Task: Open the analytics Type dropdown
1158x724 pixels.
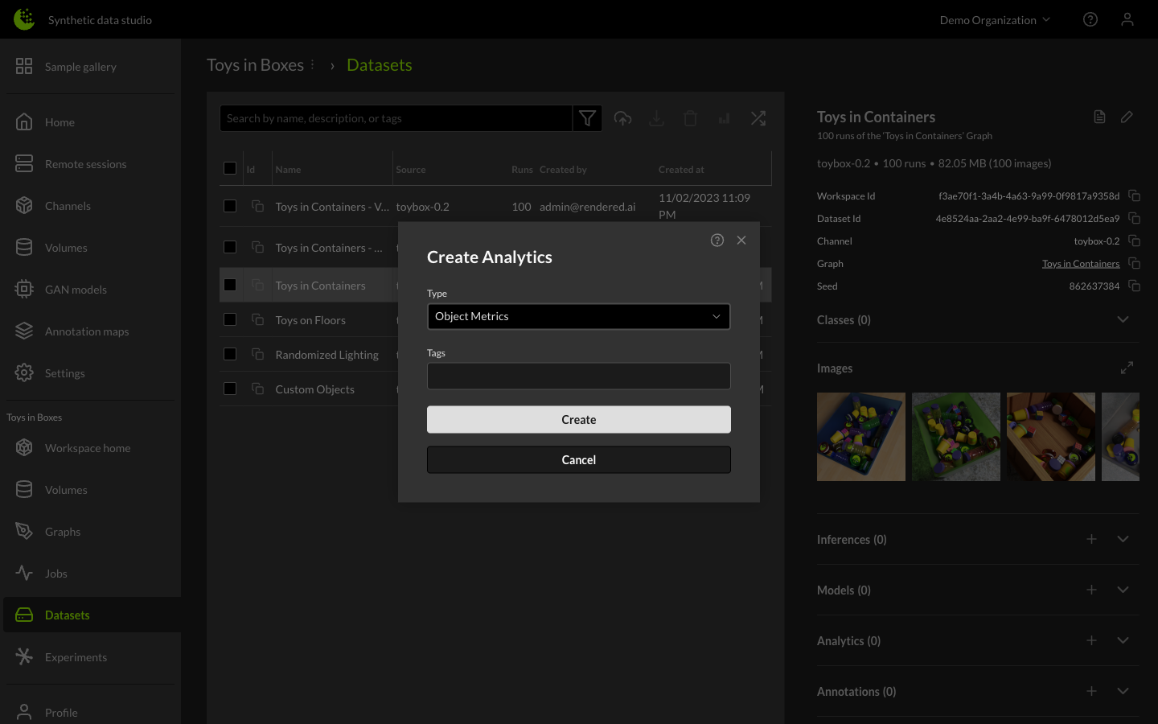Action: click(x=578, y=316)
